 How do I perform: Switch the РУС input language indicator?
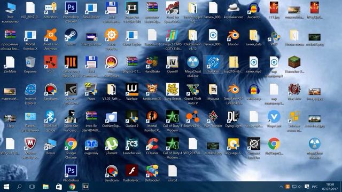click(315, 187)
